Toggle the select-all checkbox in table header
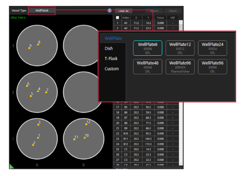 [x=118, y=18]
